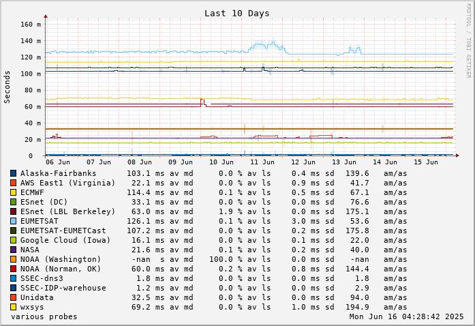
Task: Click the ECMWF yellow legend swatch
Action: click(x=13, y=192)
